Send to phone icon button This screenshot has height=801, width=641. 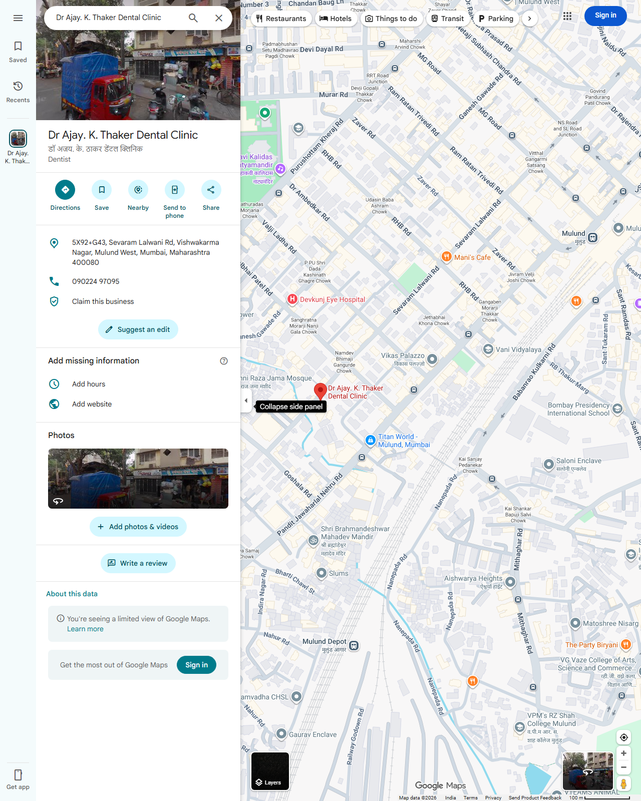[x=175, y=190]
